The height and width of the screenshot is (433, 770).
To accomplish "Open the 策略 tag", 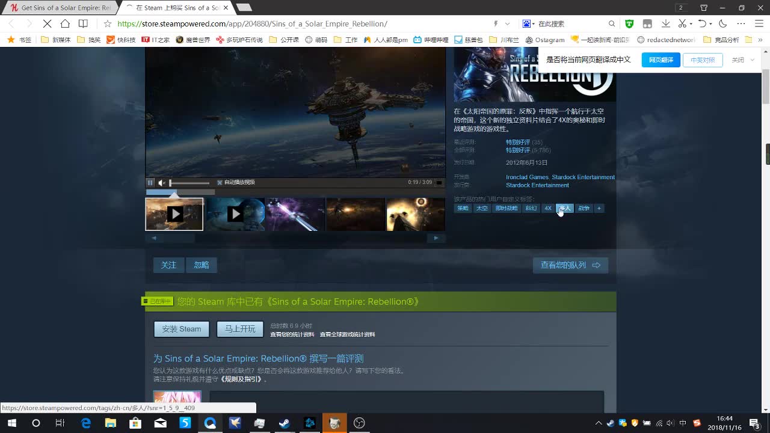I will point(463,208).
